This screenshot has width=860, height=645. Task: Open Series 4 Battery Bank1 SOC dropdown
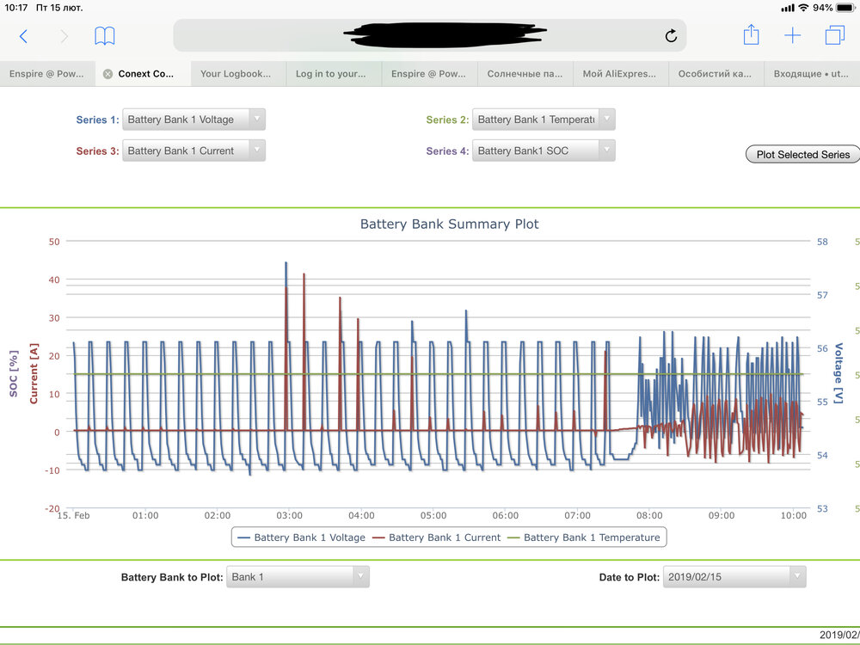click(544, 150)
